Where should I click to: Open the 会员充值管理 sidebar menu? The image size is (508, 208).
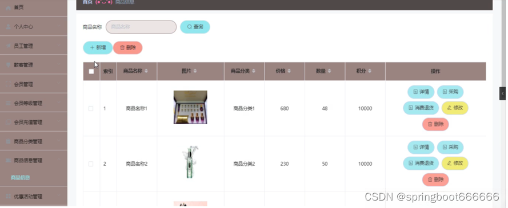[34, 123]
